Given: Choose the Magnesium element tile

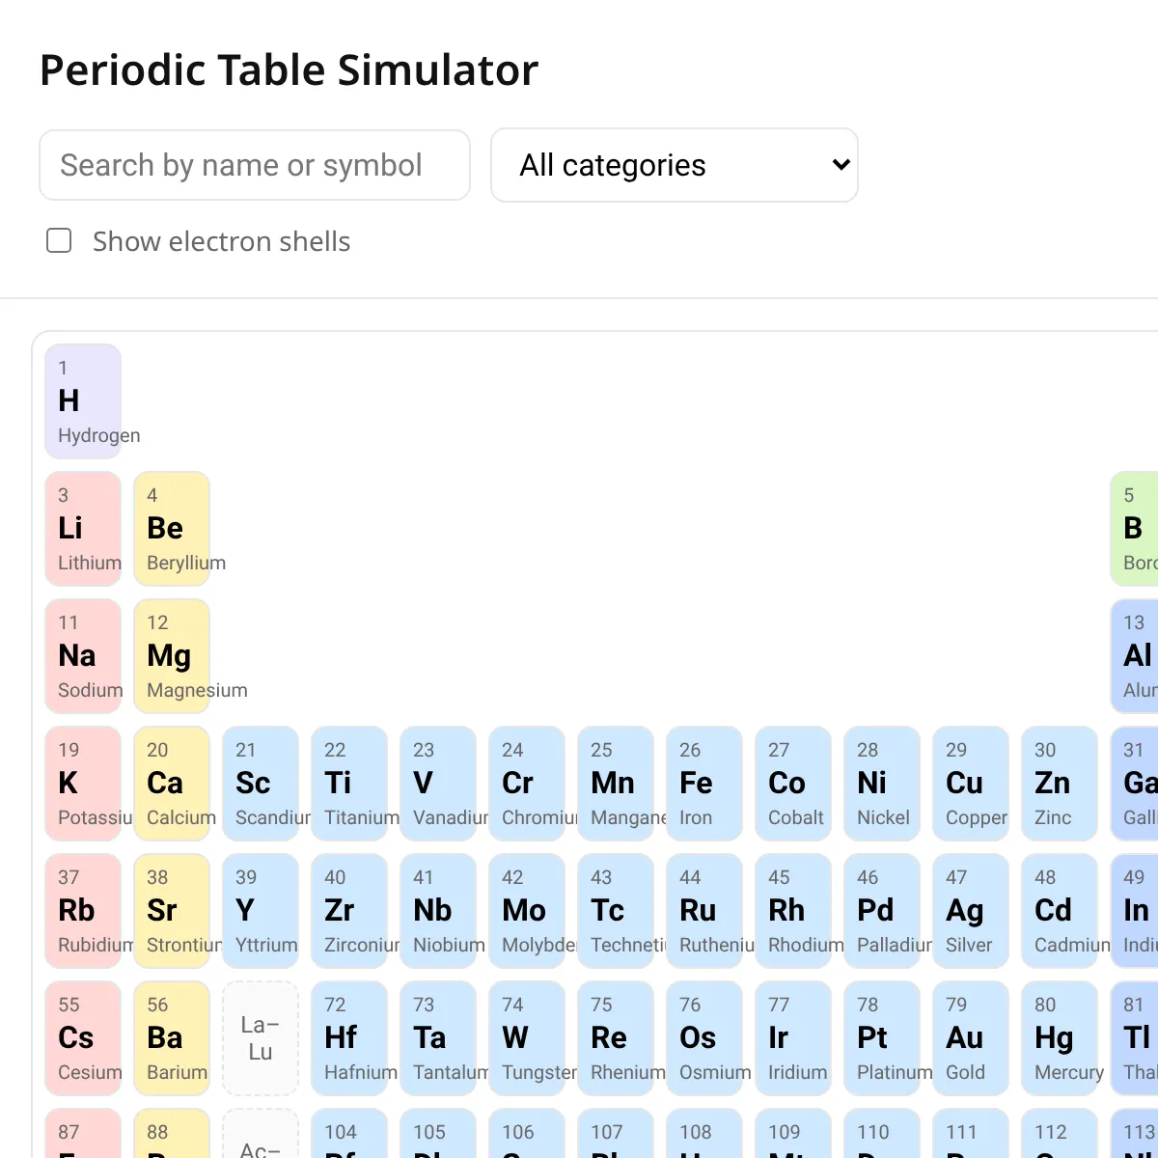Looking at the screenshot, I should (172, 656).
